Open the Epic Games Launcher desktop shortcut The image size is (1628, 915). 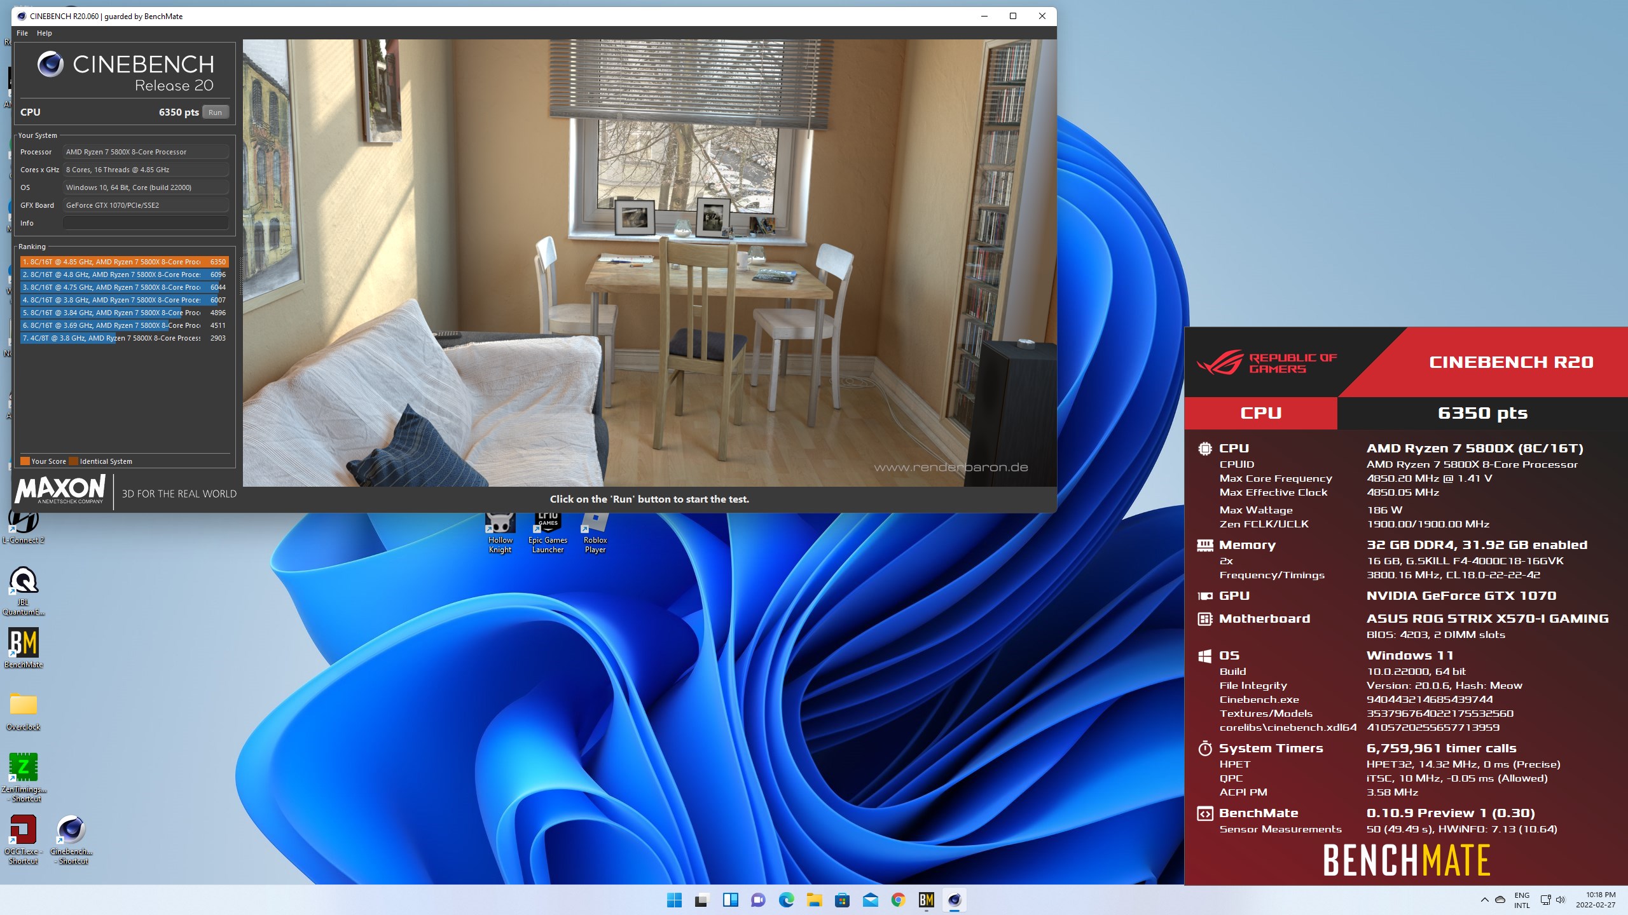(548, 532)
